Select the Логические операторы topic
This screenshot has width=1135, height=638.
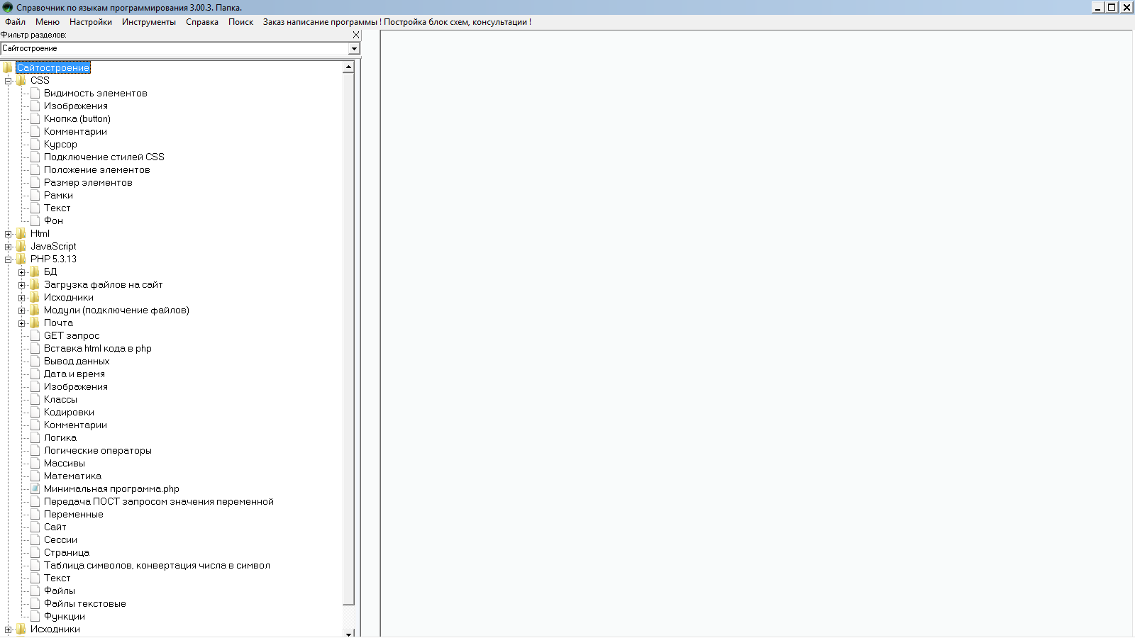(x=98, y=451)
